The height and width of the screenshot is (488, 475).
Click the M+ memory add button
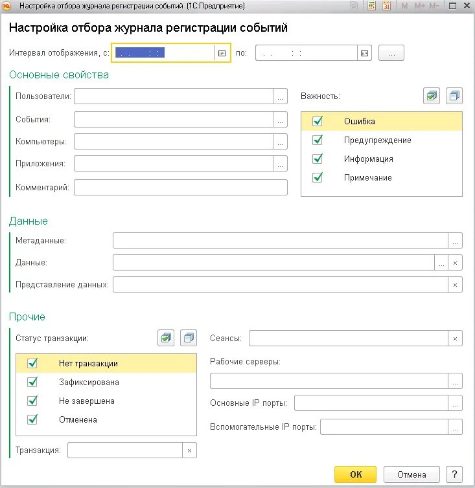coord(419,6)
